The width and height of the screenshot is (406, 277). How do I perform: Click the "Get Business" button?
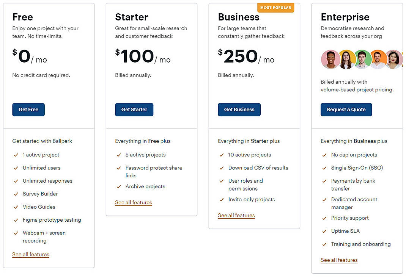[239, 110]
